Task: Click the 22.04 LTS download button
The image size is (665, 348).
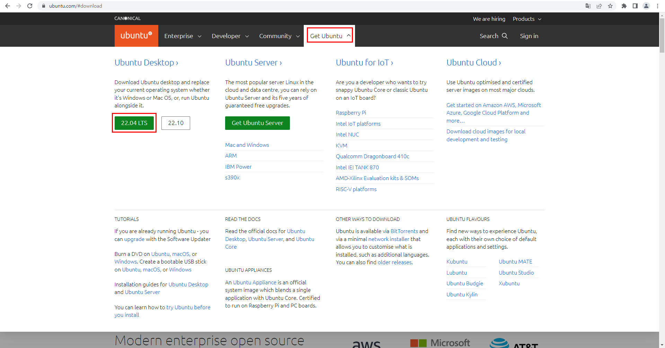Action: coord(134,123)
